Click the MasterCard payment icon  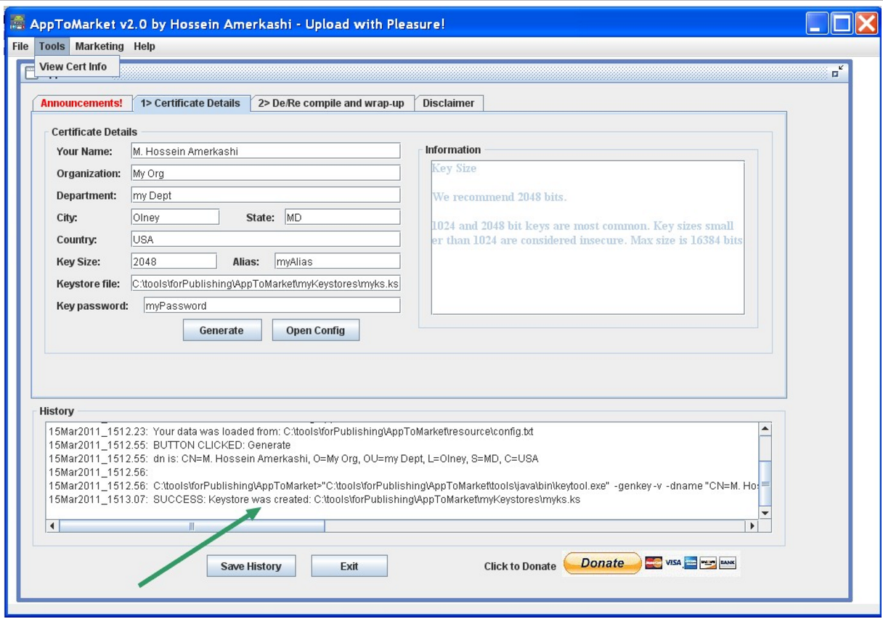[654, 563]
